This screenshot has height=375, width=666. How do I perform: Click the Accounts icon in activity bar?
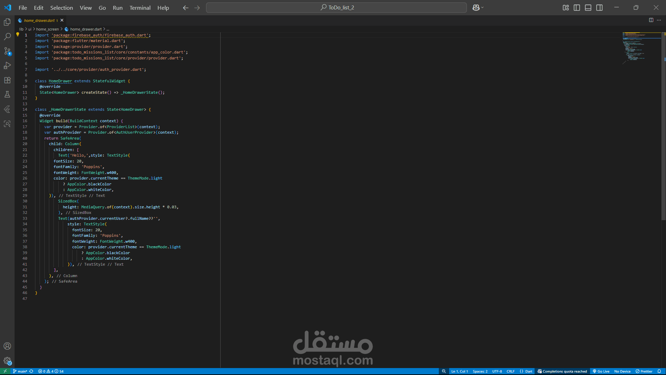7,346
